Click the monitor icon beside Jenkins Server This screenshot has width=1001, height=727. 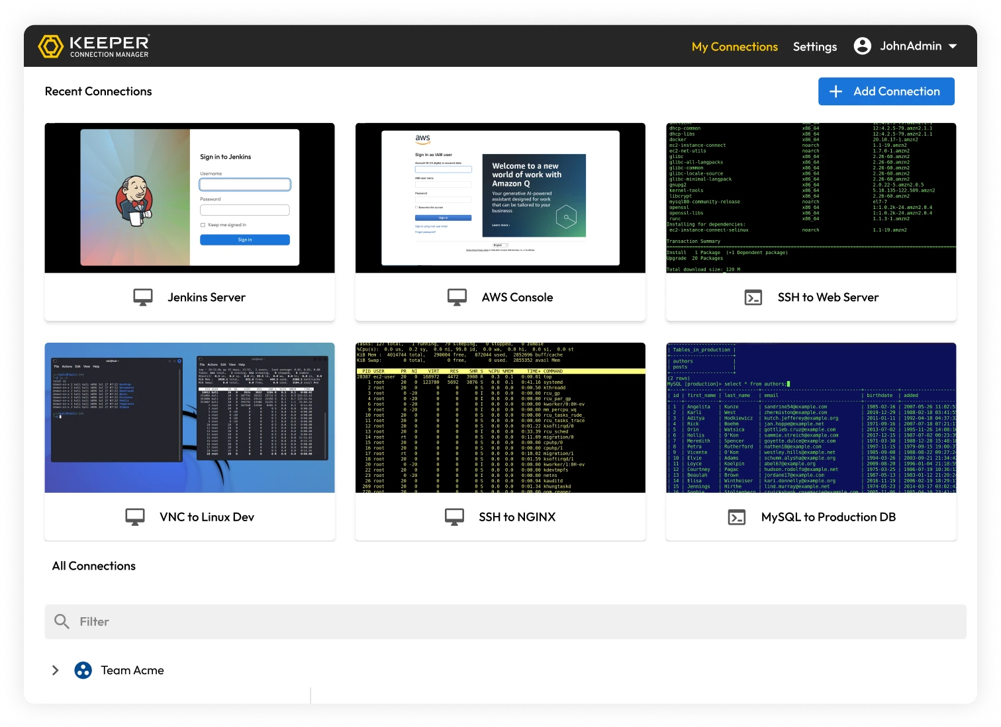coord(143,297)
